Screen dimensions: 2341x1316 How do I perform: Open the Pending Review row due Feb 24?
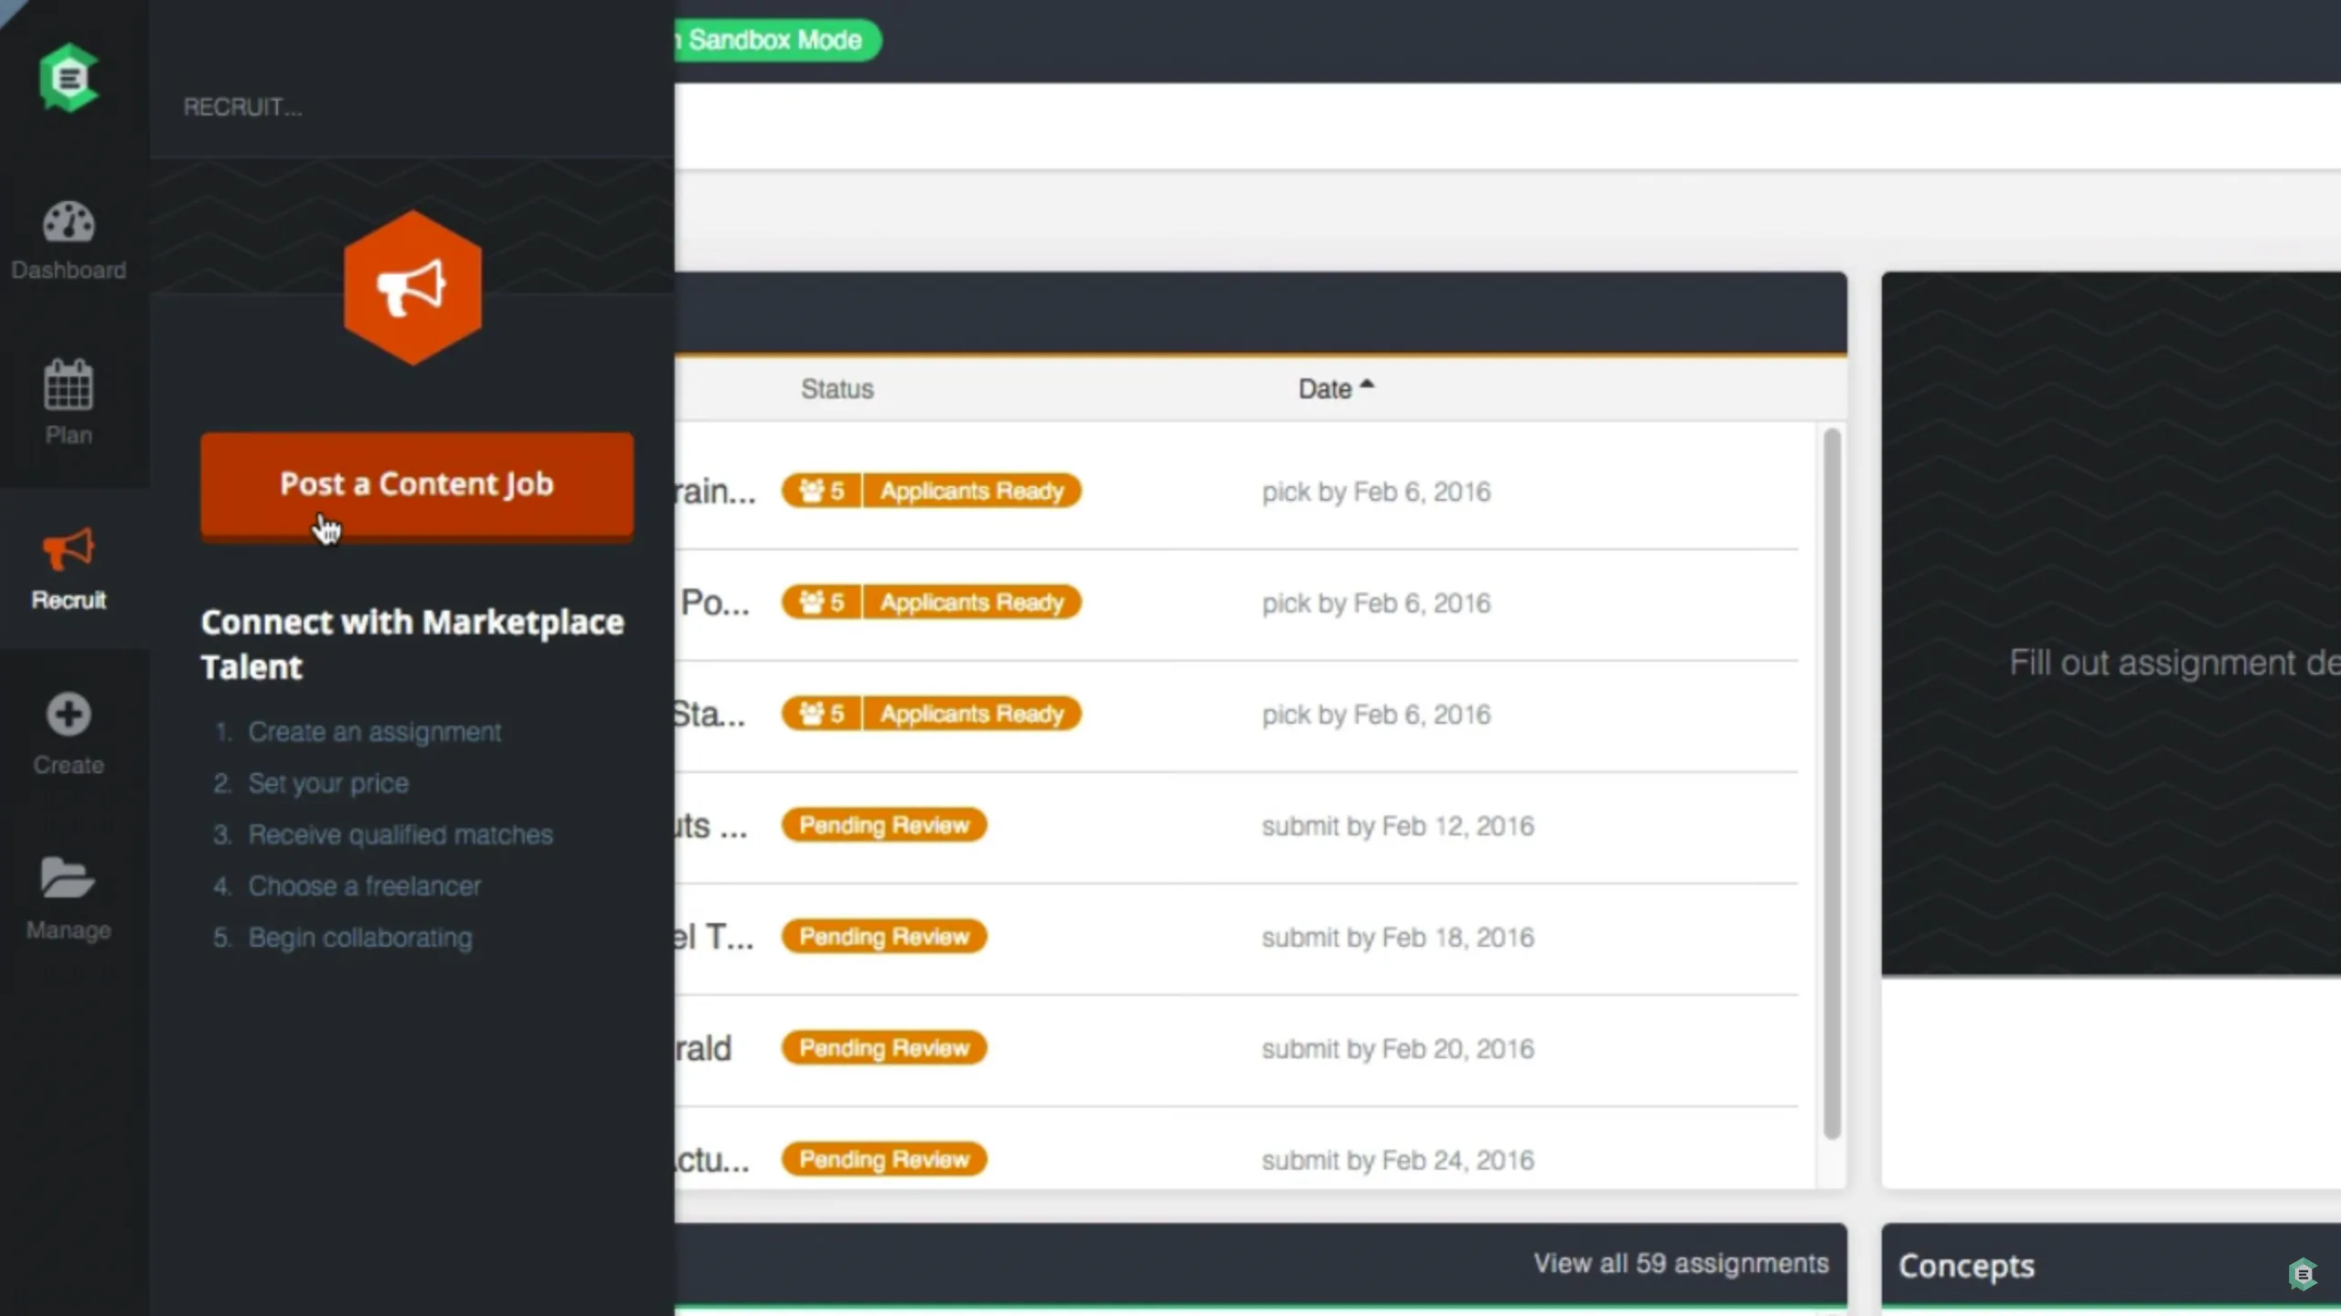tap(1236, 1159)
